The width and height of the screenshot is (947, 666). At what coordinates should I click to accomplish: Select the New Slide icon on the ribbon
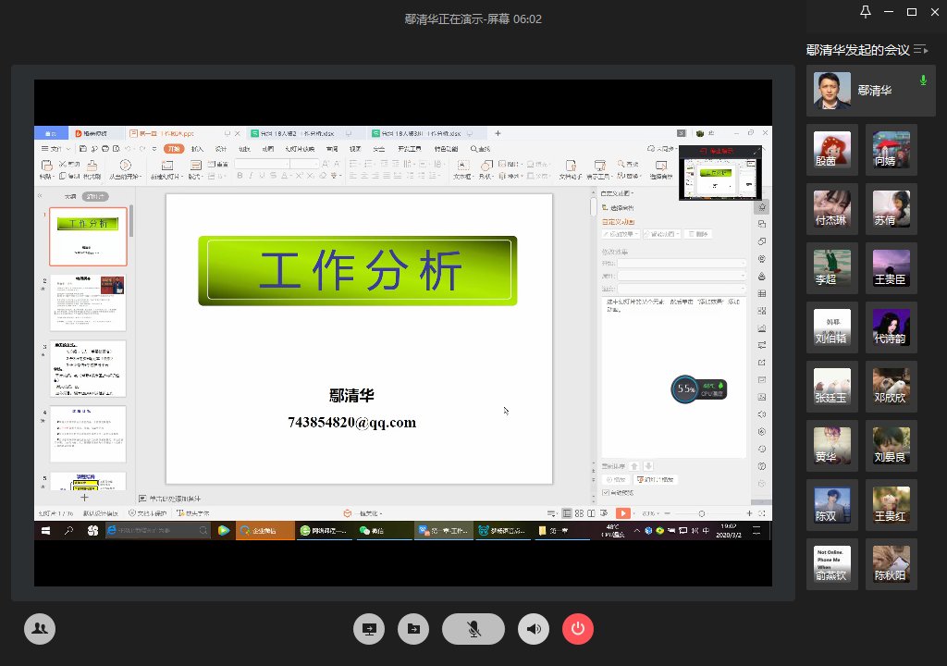(168, 166)
